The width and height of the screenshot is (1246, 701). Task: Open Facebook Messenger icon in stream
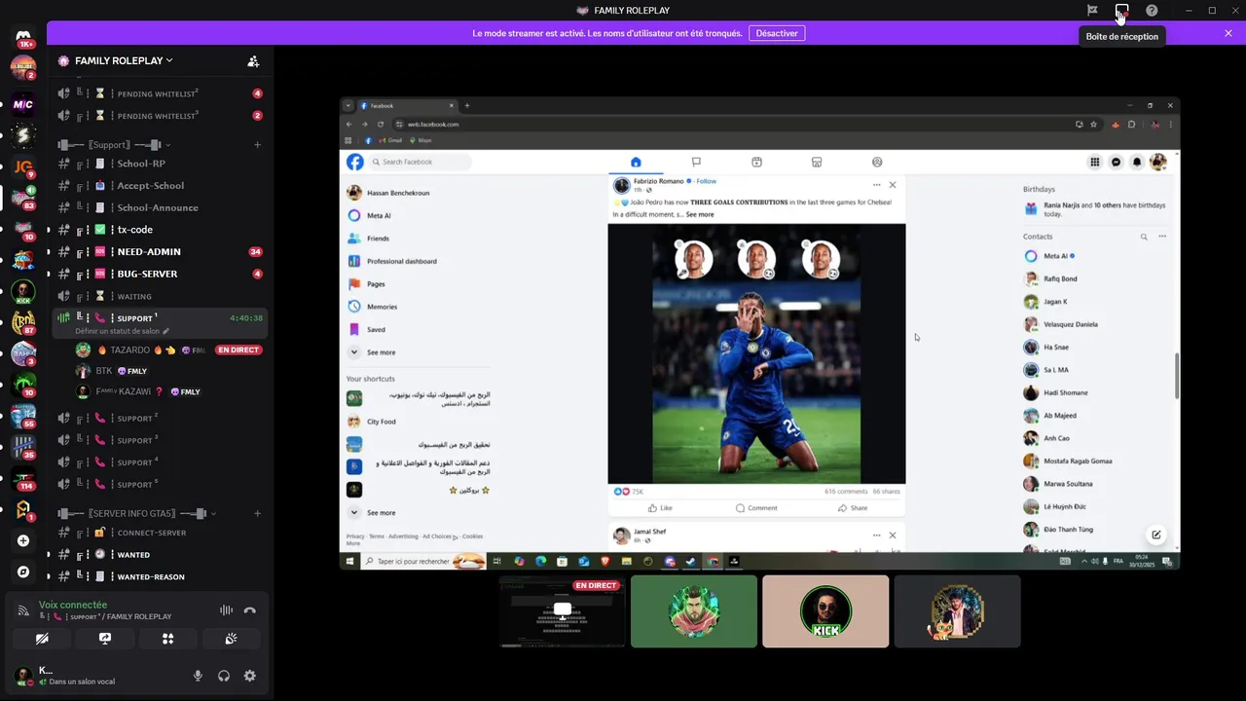click(1116, 163)
